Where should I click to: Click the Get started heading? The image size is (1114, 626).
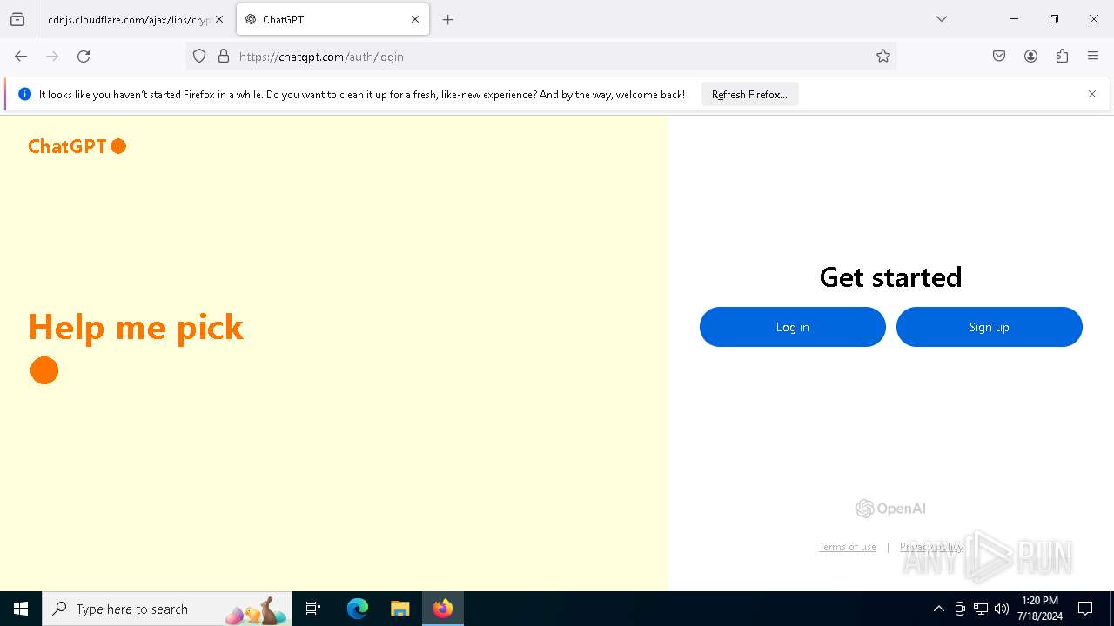tap(890, 276)
